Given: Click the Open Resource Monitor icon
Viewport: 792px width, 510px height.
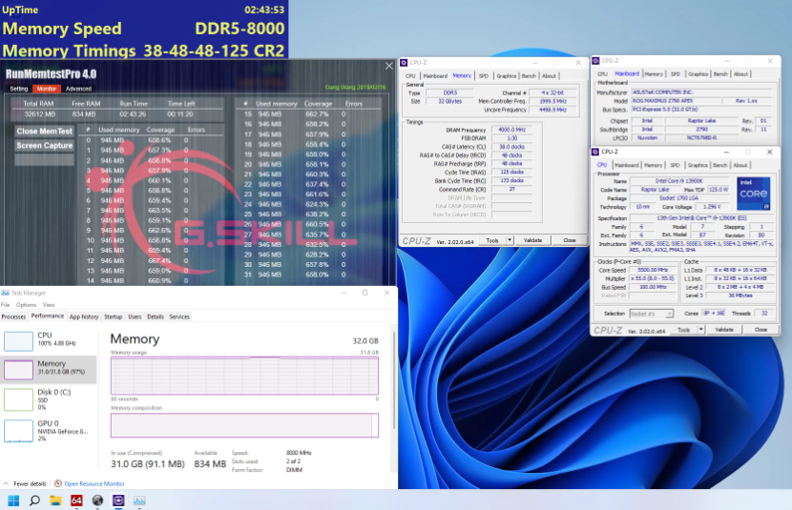Looking at the screenshot, I should click(58, 483).
